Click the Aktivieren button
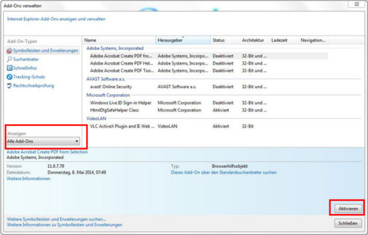Screen dimensions: 368x235 pos(348,208)
